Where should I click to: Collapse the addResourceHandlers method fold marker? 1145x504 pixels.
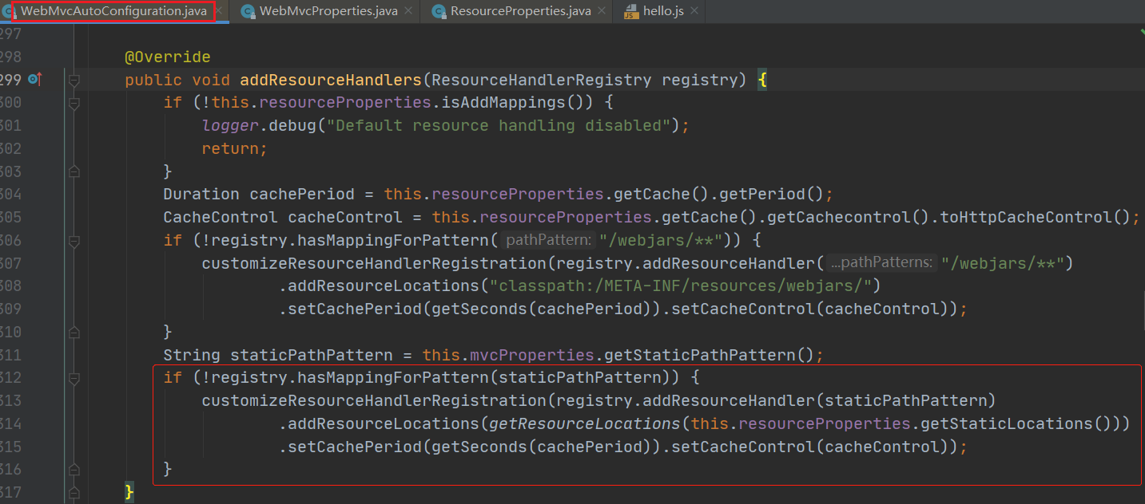click(x=74, y=81)
